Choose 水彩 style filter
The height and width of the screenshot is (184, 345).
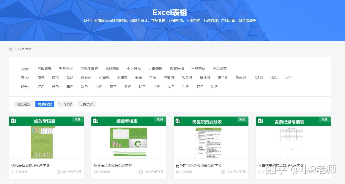click(274, 78)
